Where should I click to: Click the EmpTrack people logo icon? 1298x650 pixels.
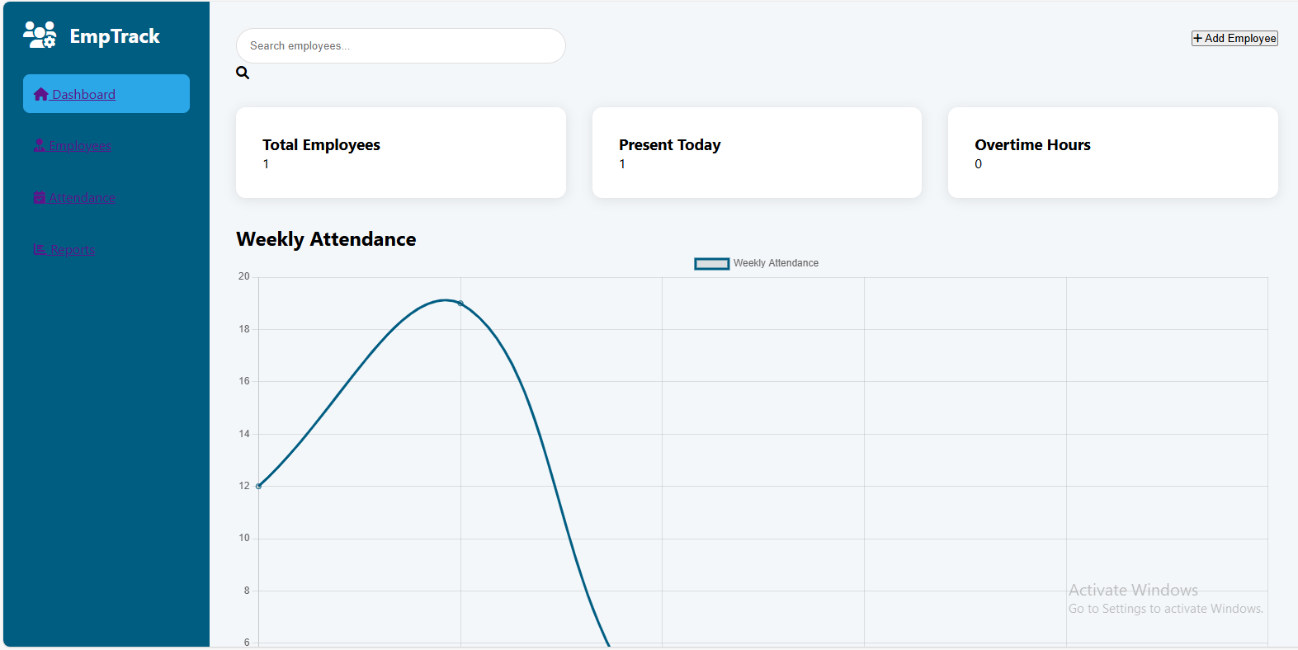click(x=40, y=35)
